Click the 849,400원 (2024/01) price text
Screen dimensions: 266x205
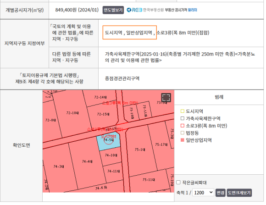[77, 10]
